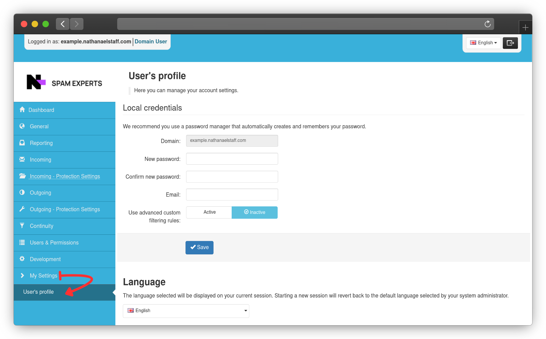Click the Development gear icon
Image resolution: width=546 pixels, height=339 pixels.
click(22, 259)
